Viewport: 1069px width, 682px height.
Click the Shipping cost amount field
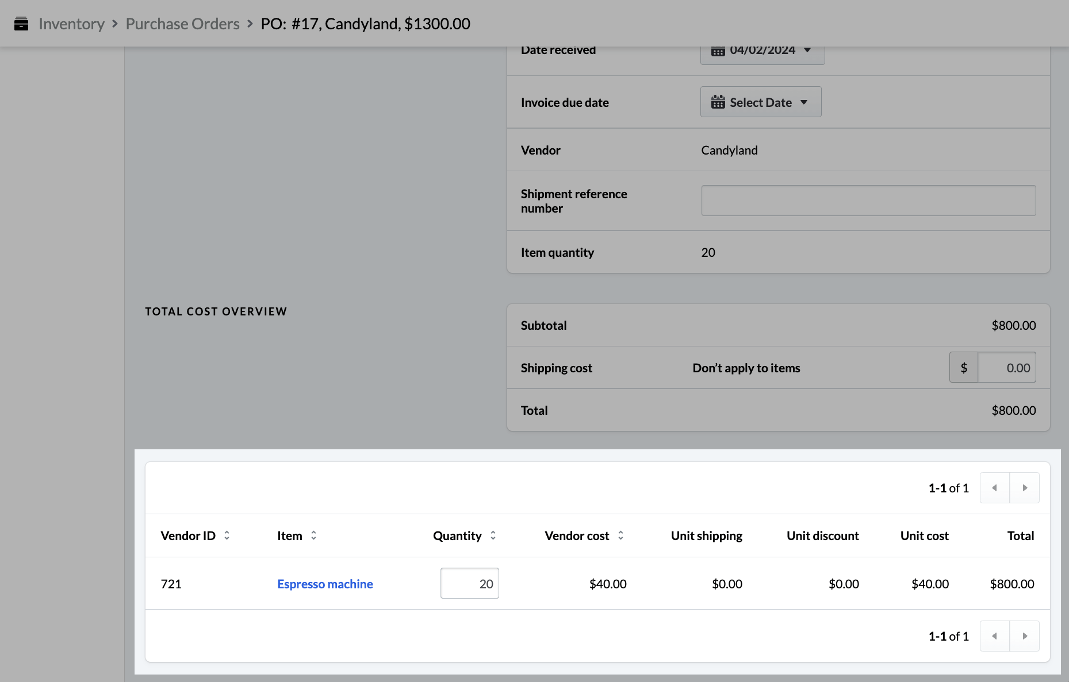tap(1006, 368)
